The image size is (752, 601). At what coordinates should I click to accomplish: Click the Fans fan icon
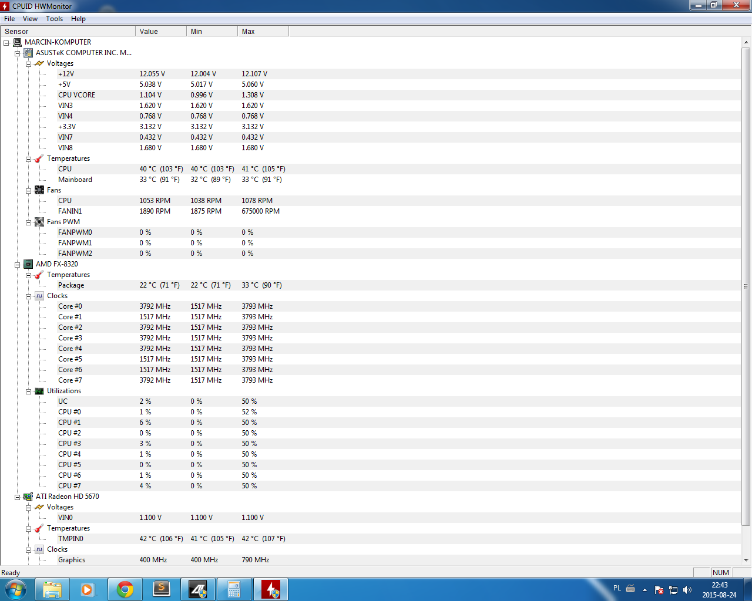(x=39, y=190)
